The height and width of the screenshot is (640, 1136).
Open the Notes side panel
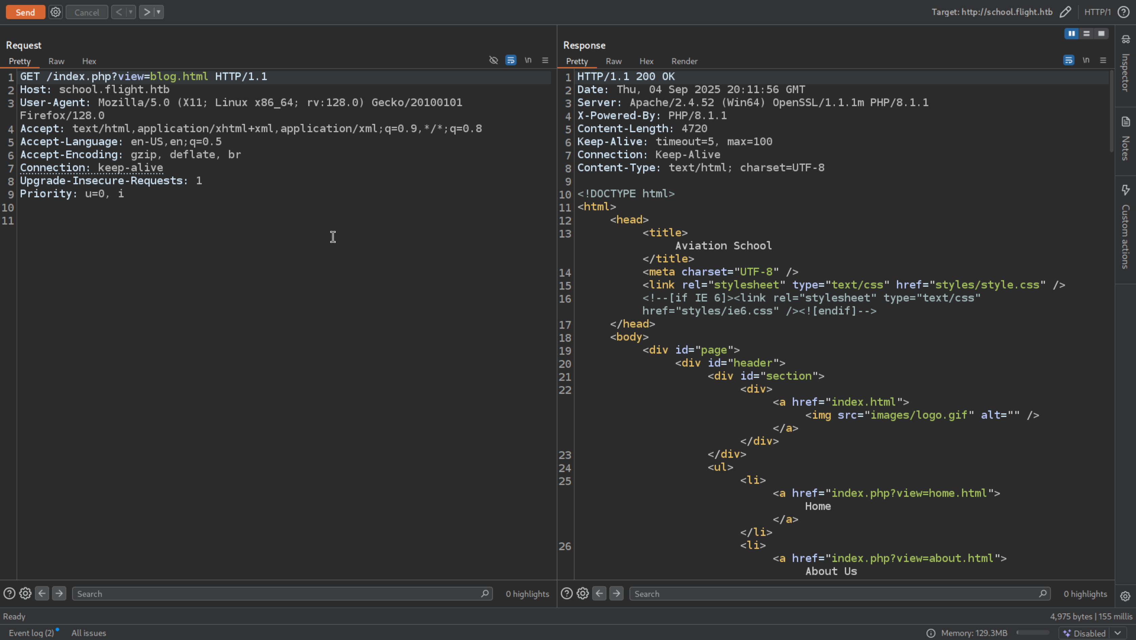(1126, 139)
